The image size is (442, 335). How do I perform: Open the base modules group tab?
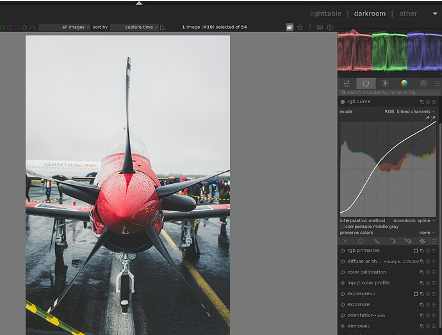click(x=385, y=83)
